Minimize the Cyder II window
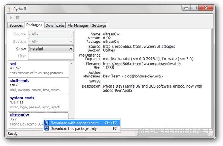This screenshot has height=146, width=223. (186, 8)
